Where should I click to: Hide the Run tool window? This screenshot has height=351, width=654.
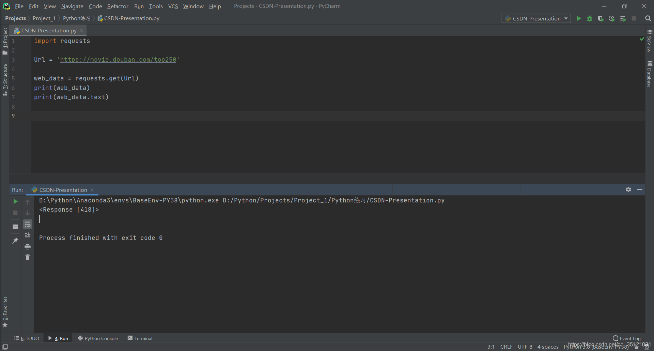pyautogui.click(x=640, y=189)
